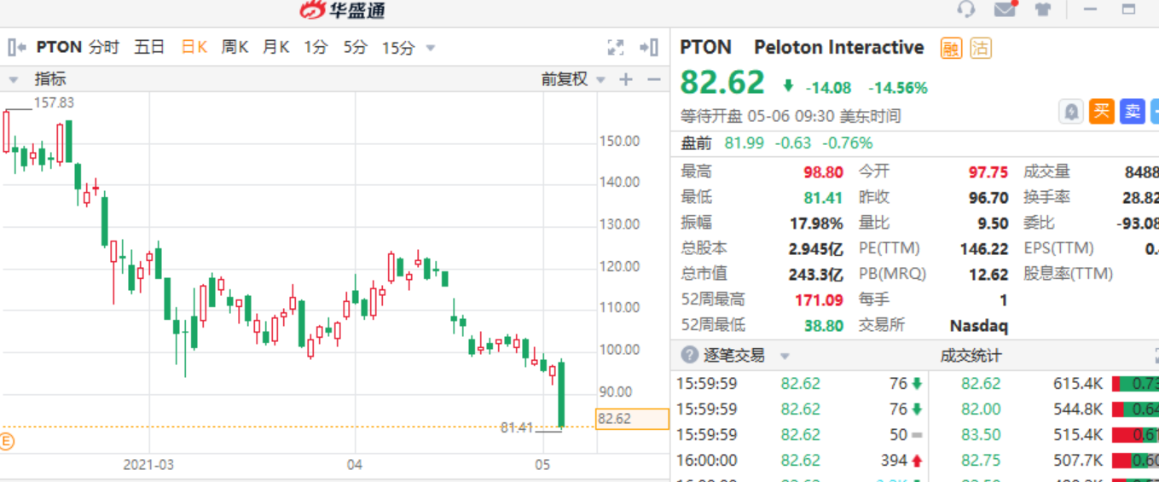Toggle the 沽 short-selling badge
Viewport: 1159px width, 482px height.
click(x=980, y=48)
